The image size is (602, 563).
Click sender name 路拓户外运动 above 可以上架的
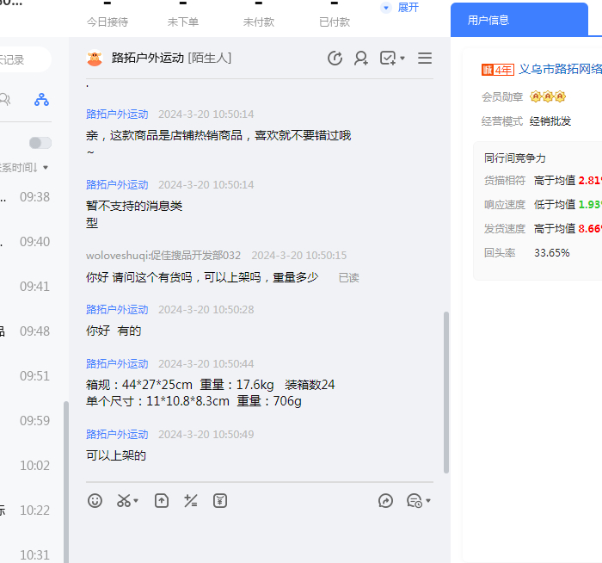click(x=117, y=435)
